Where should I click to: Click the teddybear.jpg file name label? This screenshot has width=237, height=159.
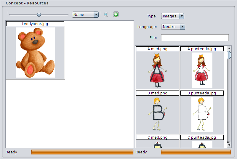point(35,24)
